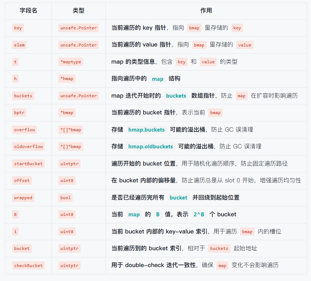Select the bucket field name tag

point(22,248)
